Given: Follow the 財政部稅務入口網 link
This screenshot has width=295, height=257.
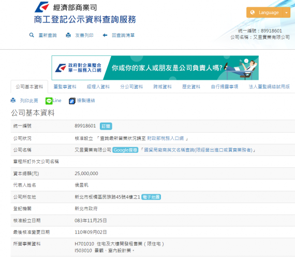Looking at the screenshot, I should click(166, 138).
